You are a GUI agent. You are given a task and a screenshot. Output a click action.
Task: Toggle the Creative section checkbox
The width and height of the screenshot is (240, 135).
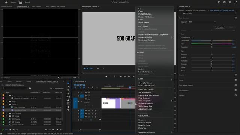(x=235, y=75)
